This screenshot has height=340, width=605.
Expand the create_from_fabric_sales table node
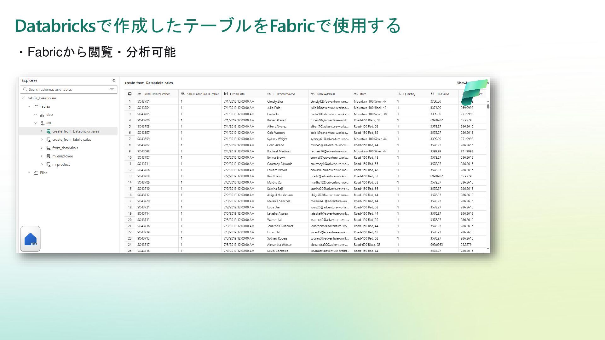tap(42, 139)
